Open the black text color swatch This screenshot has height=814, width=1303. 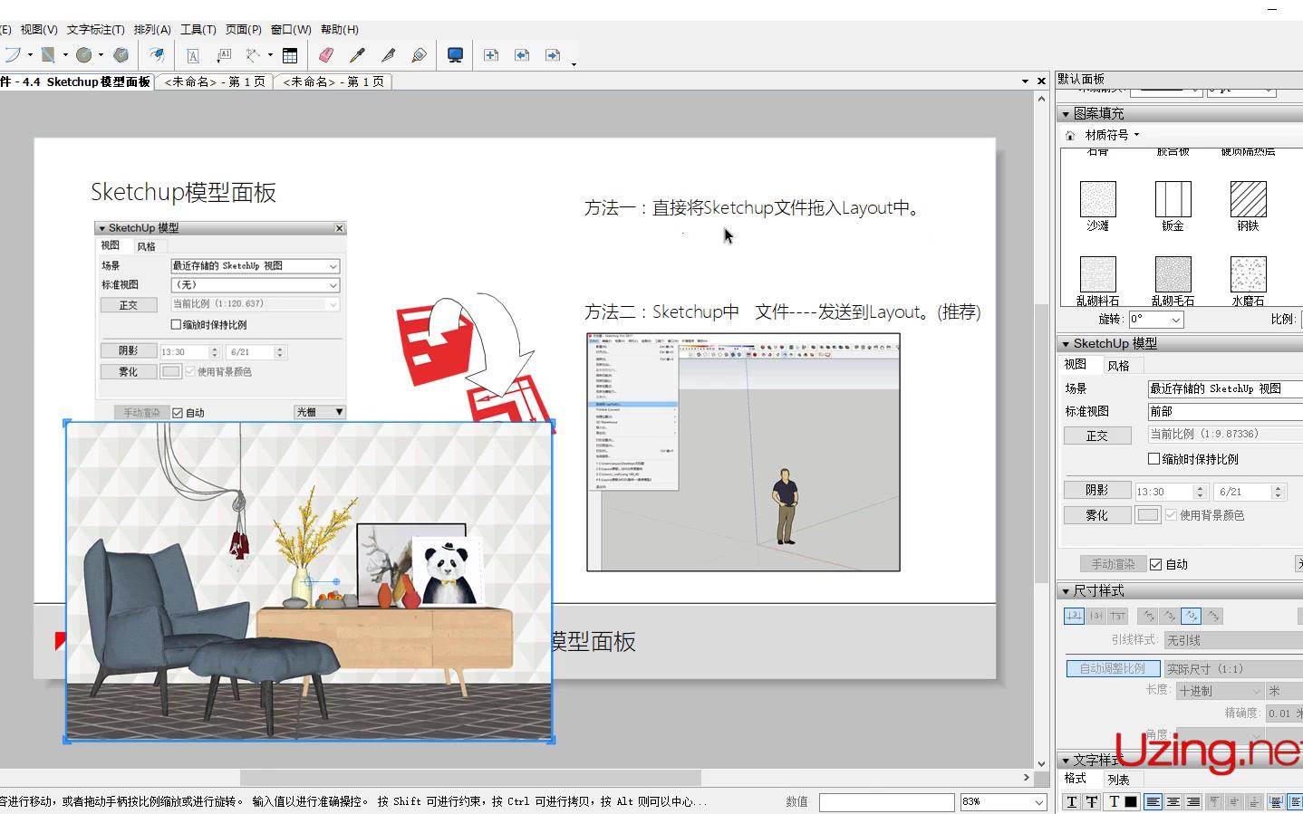(1131, 801)
